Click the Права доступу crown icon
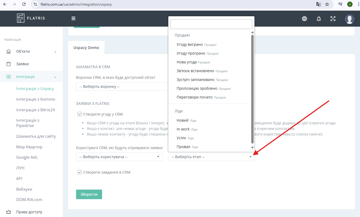The image size is (360, 217). click(x=9, y=212)
